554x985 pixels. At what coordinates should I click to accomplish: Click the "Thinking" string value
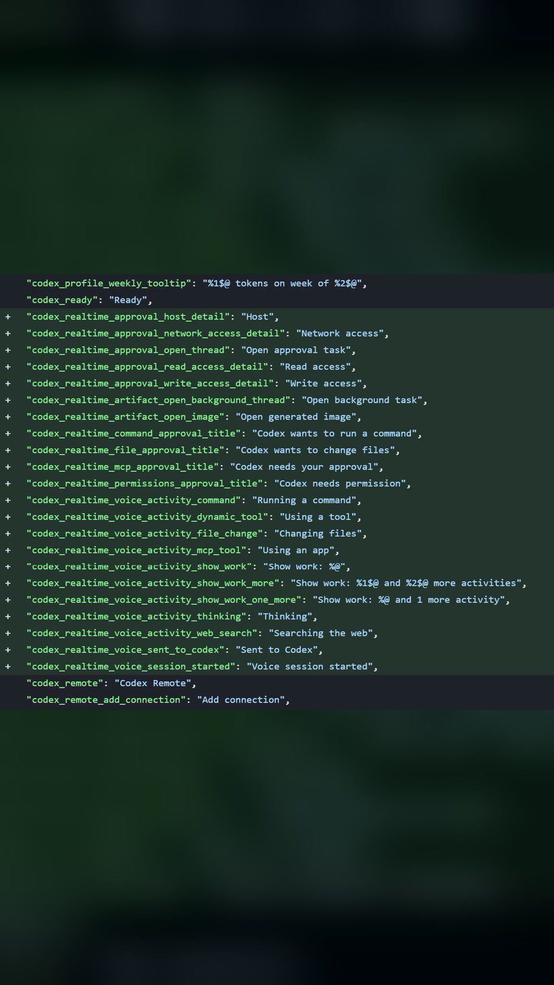285,617
